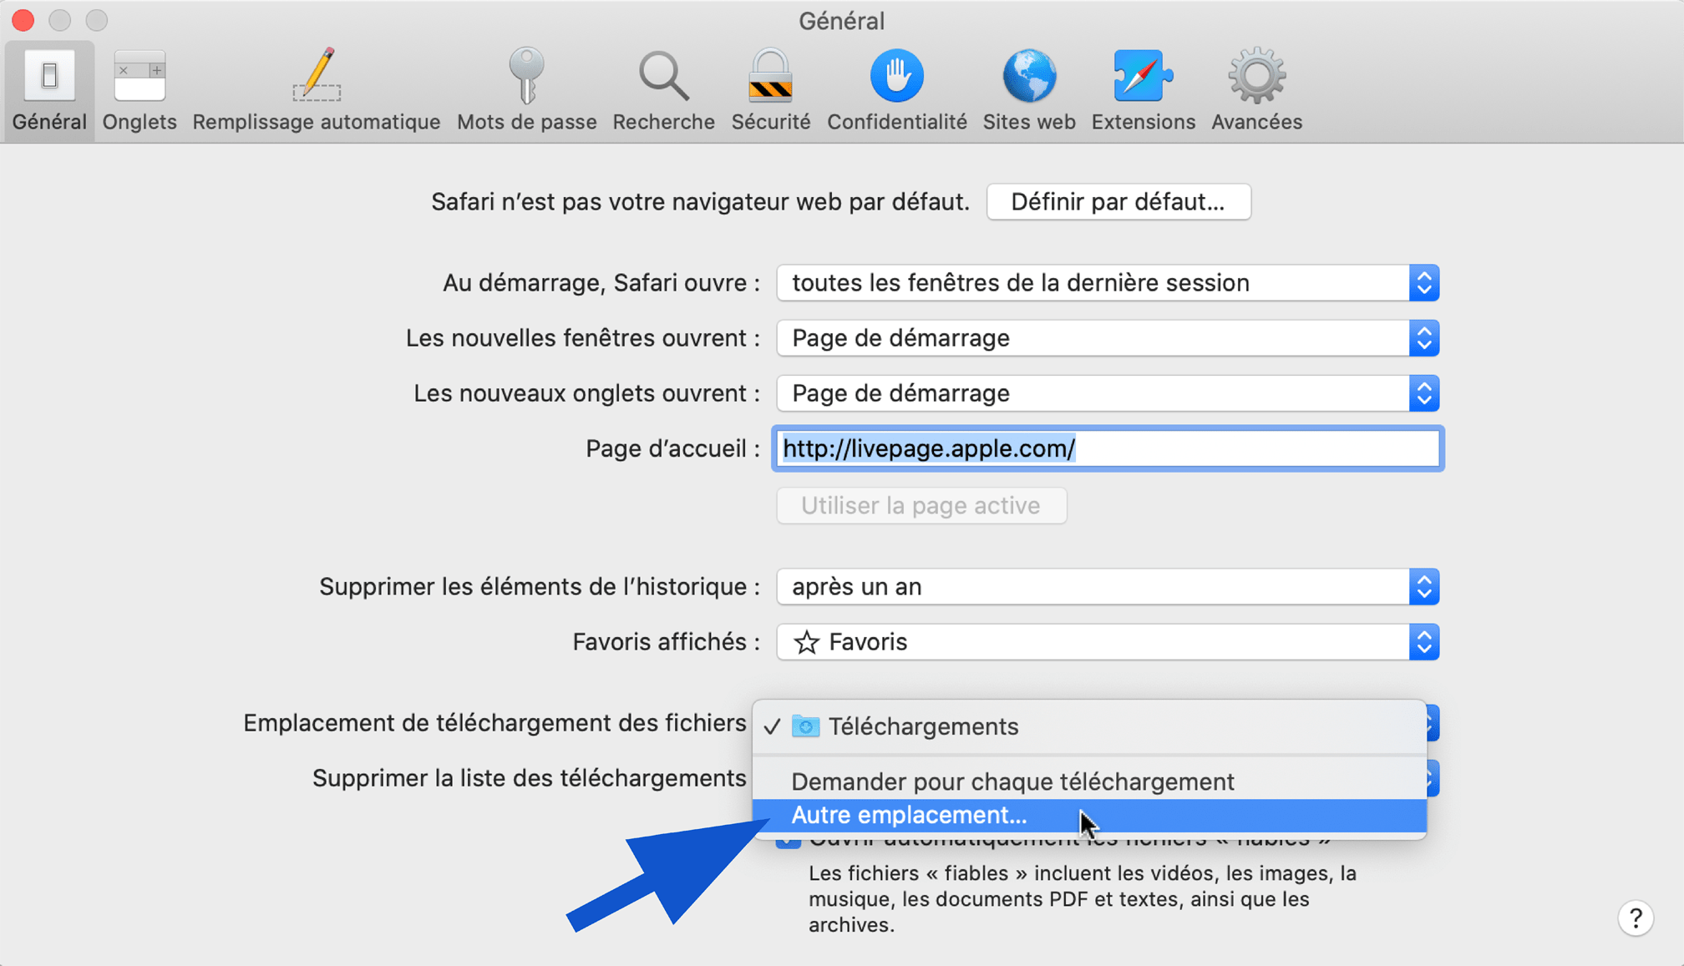Open the Extensions preferences pane
The width and height of the screenshot is (1684, 966).
point(1143,90)
